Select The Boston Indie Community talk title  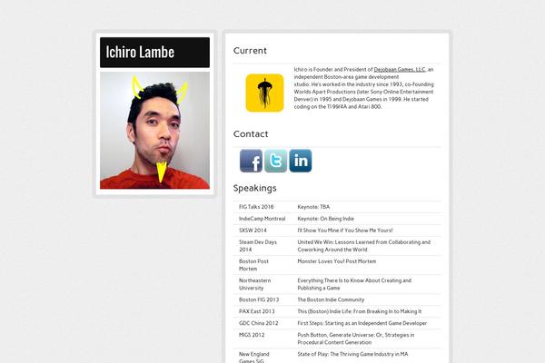pyautogui.click(x=331, y=299)
